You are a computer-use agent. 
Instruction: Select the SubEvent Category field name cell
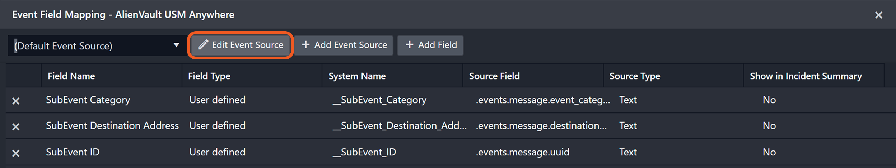(88, 100)
